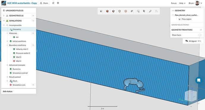Open the Forum link

174,3
